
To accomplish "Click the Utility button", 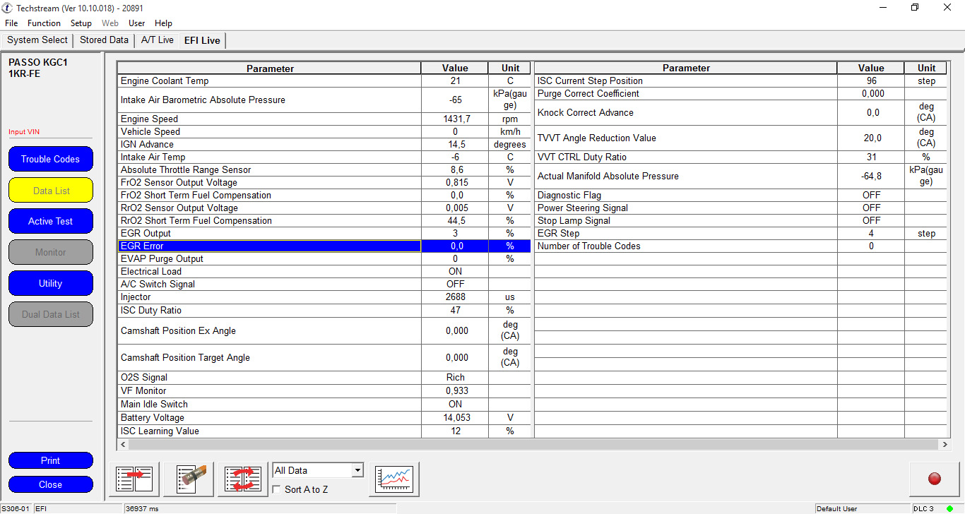I will (51, 283).
